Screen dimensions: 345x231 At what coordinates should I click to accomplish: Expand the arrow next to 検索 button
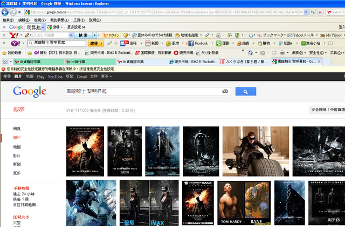[x=95, y=35]
